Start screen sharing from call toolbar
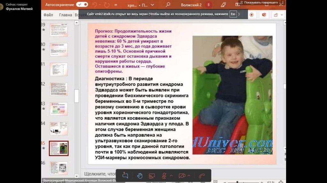Image resolution: width=327 pixels, height=183 pixels. [x=152, y=176]
